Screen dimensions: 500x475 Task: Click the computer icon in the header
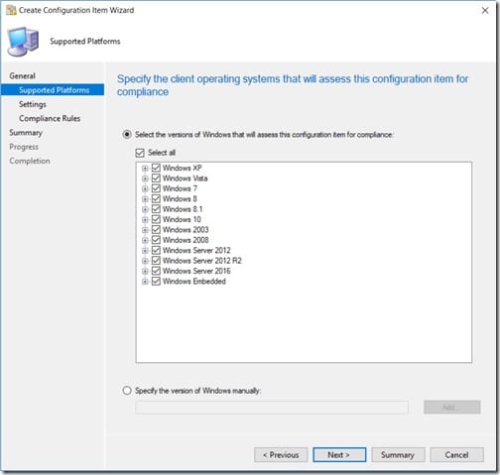pyautogui.click(x=23, y=42)
